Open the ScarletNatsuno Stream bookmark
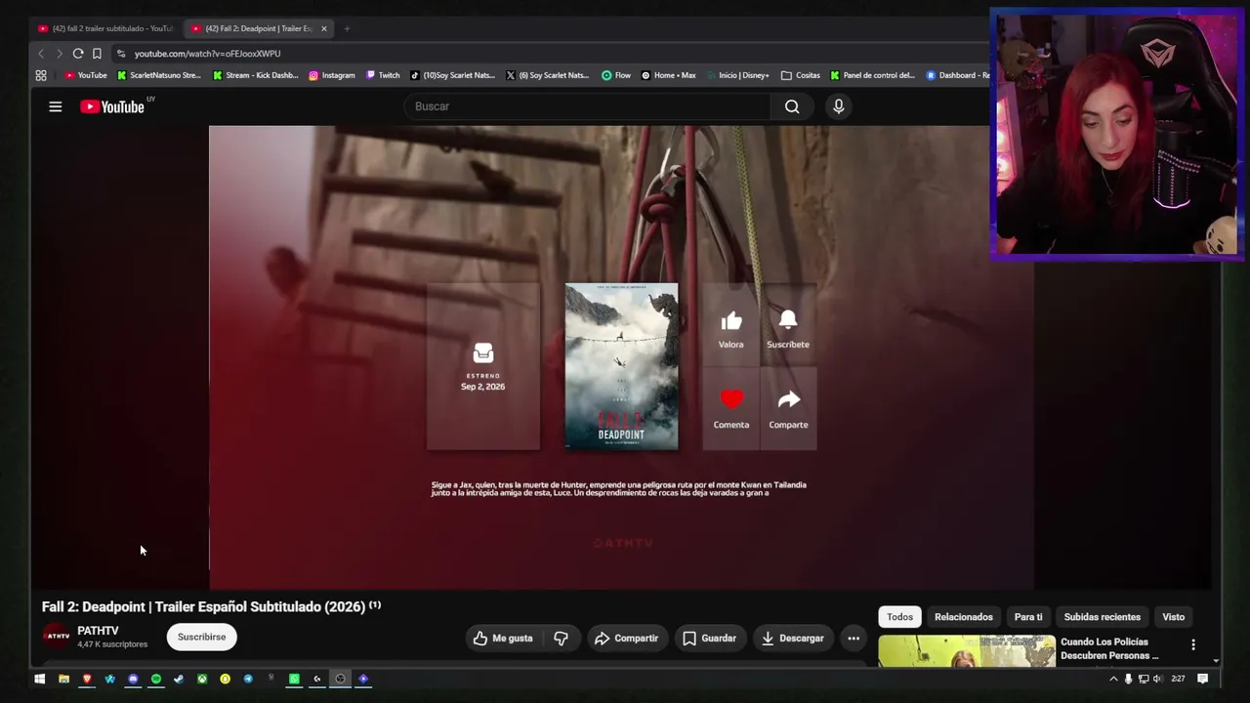The width and height of the screenshot is (1250, 703). [x=159, y=75]
